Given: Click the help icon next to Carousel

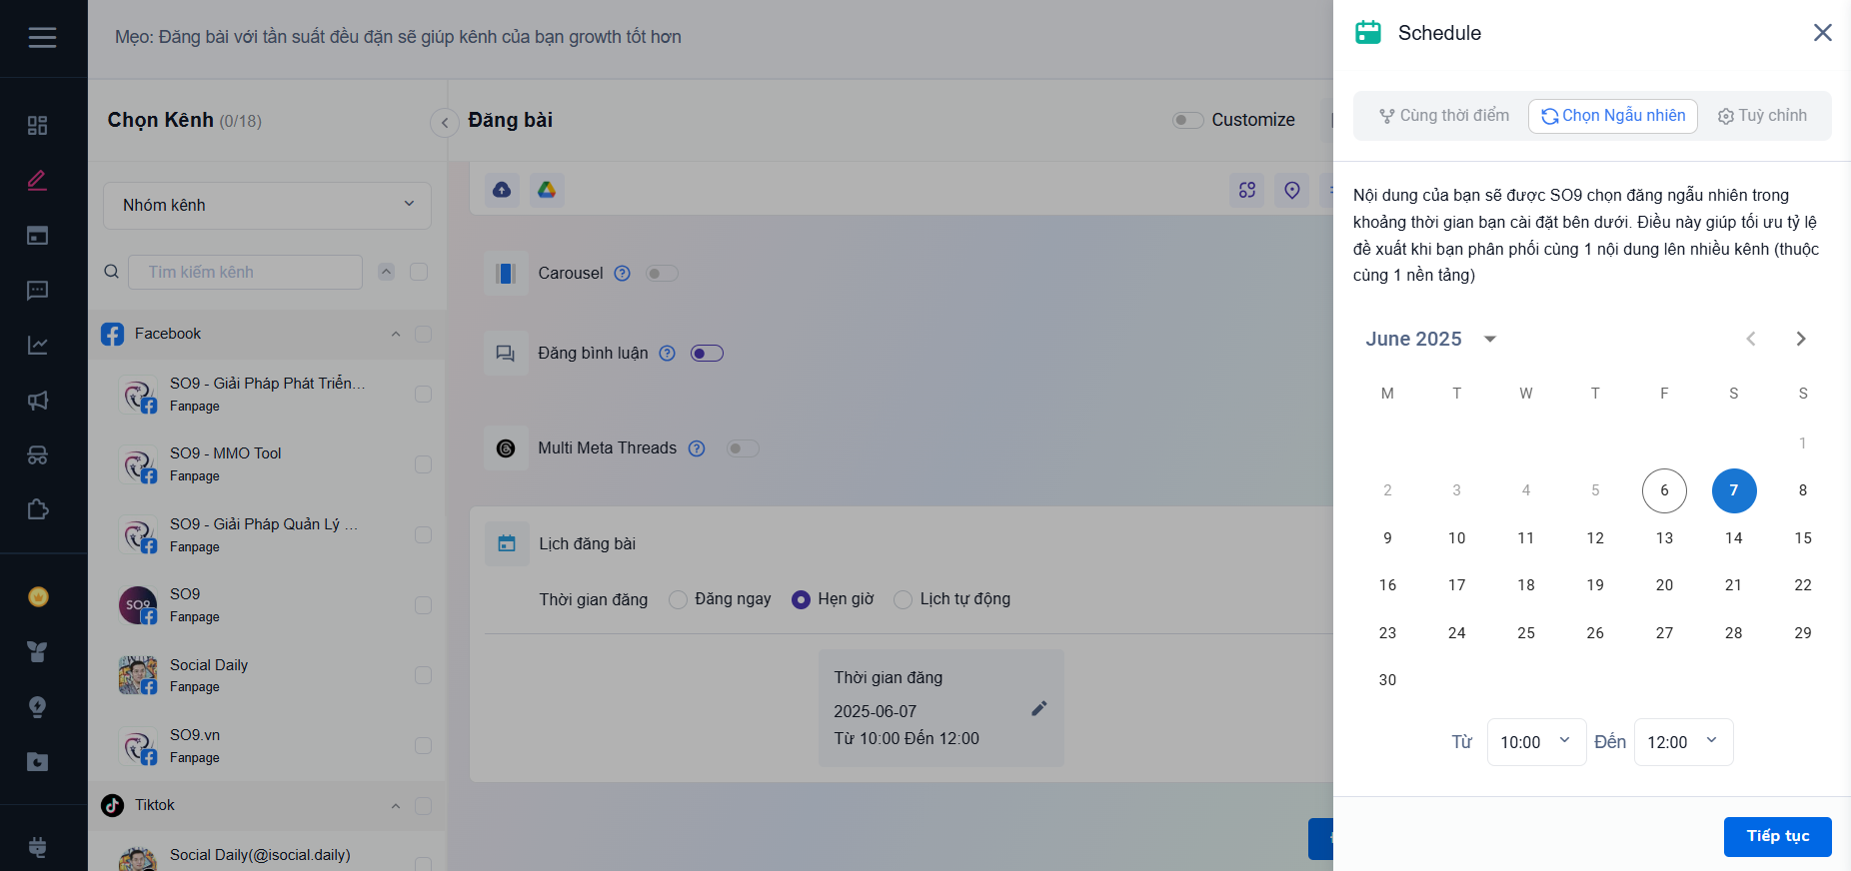Looking at the screenshot, I should pos(622,274).
